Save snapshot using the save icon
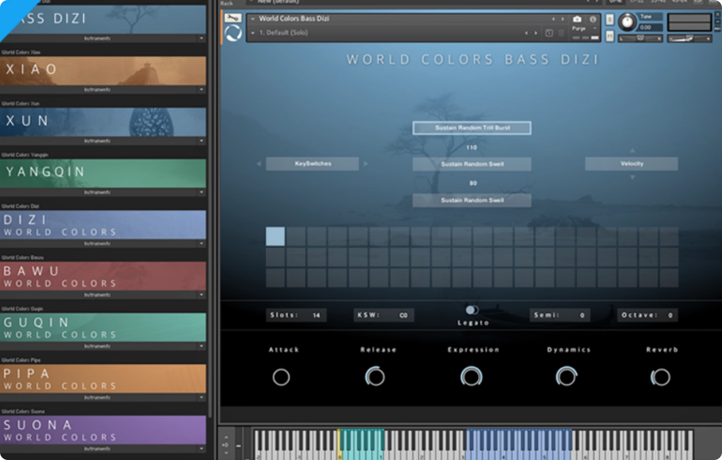Screen dimensions: 722x460 coord(549,33)
